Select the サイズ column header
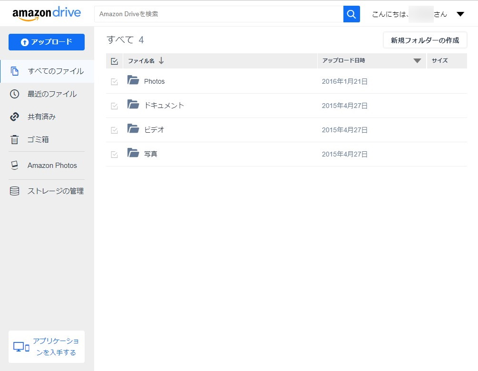The image size is (478, 371). (x=440, y=61)
